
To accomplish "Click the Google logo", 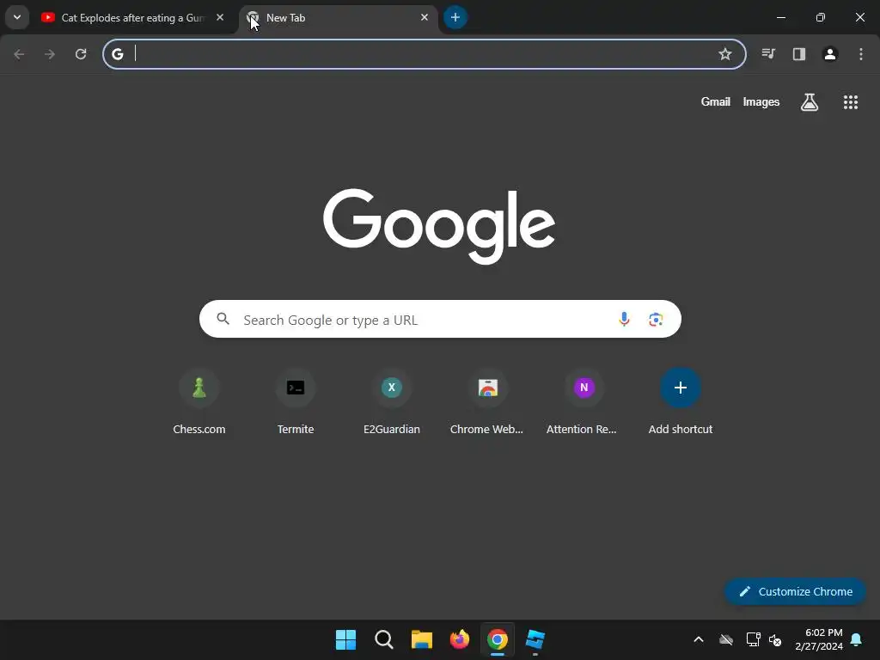I will [439, 226].
